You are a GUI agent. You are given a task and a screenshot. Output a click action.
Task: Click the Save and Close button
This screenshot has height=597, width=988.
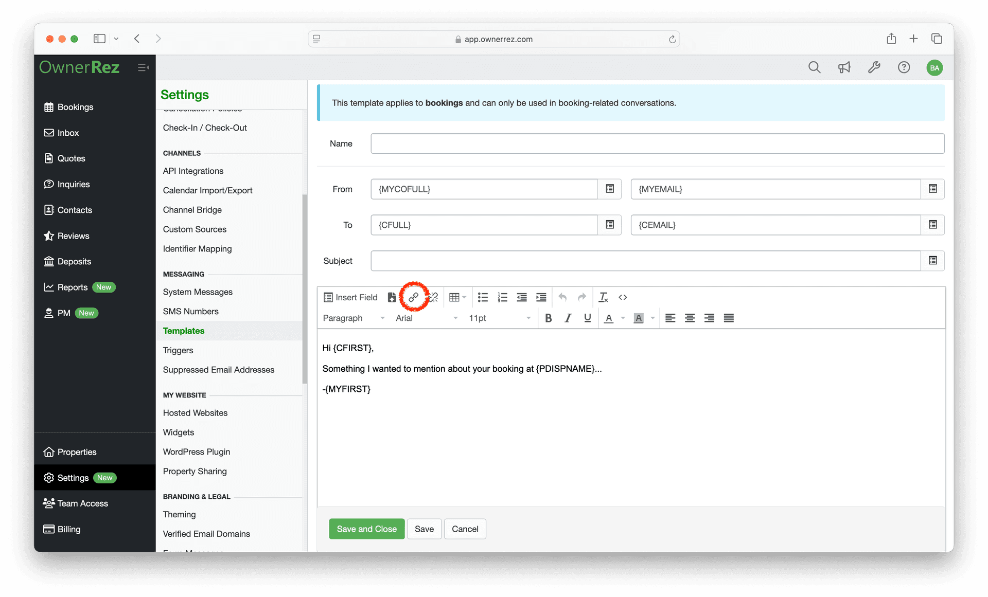click(367, 529)
